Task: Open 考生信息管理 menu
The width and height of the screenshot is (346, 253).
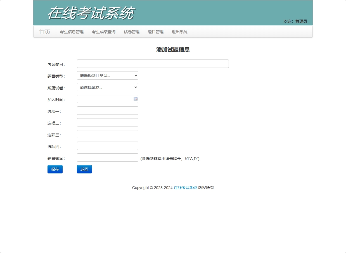Action: (x=71, y=32)
